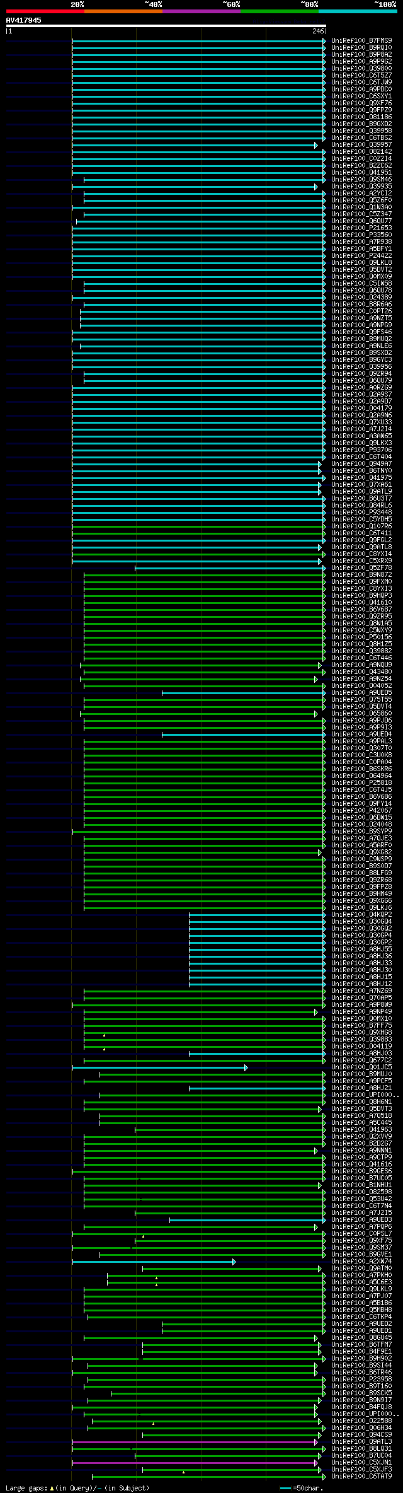Click the label UniRef100_A9NP49
This screenshot has width=403, height=1493.
tap(361, 1012)
